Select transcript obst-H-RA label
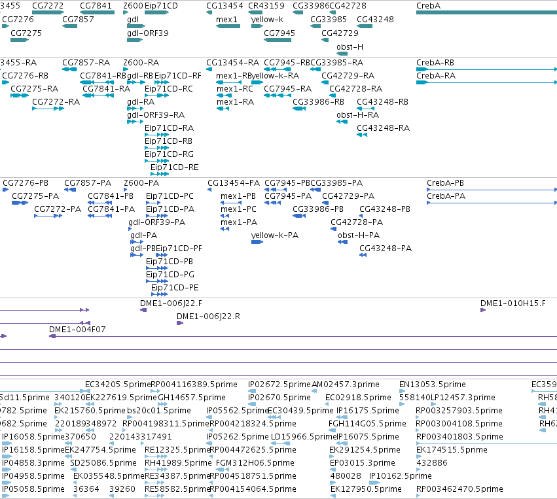The image size is (557, 499). click(357, 115)
